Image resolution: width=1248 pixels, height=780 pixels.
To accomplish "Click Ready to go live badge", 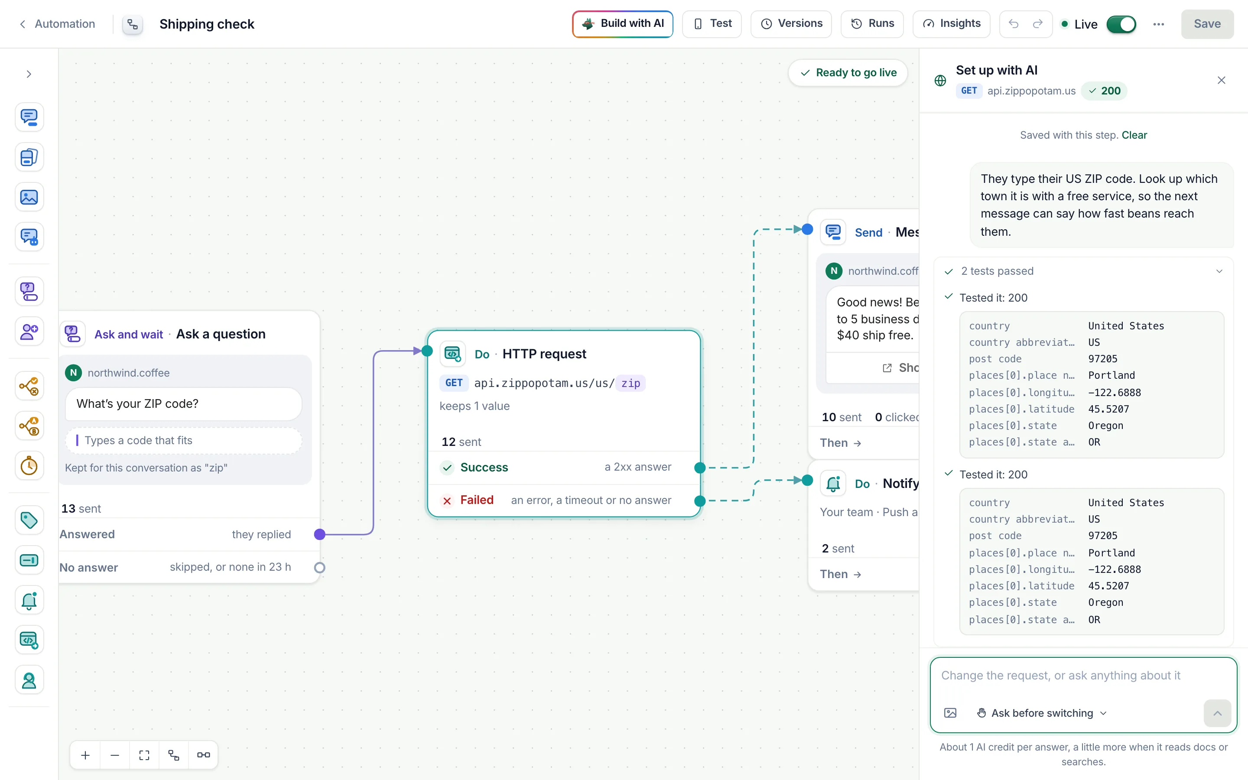I will tap(848, 73).
